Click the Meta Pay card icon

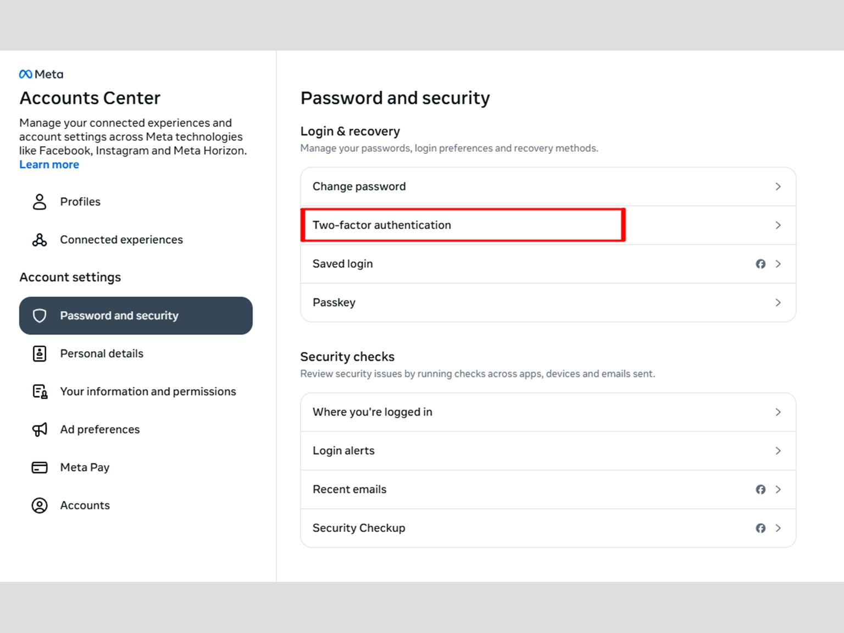pos(39,467)
